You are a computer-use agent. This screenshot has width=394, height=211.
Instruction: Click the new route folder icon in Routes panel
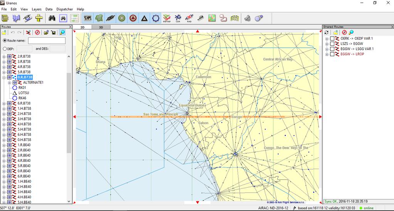coord(4,32)
